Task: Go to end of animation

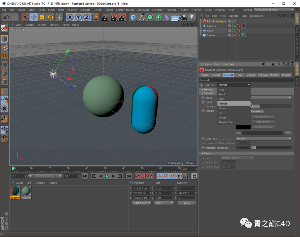Action: (x=129, y=176)
